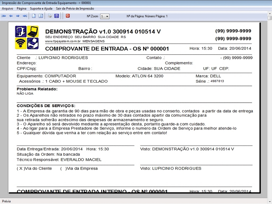Image resolution: width=272 pixels, height=204 pixels.
Task: Click Situação da Ordem: Na bancada
Action: [48, 154]
